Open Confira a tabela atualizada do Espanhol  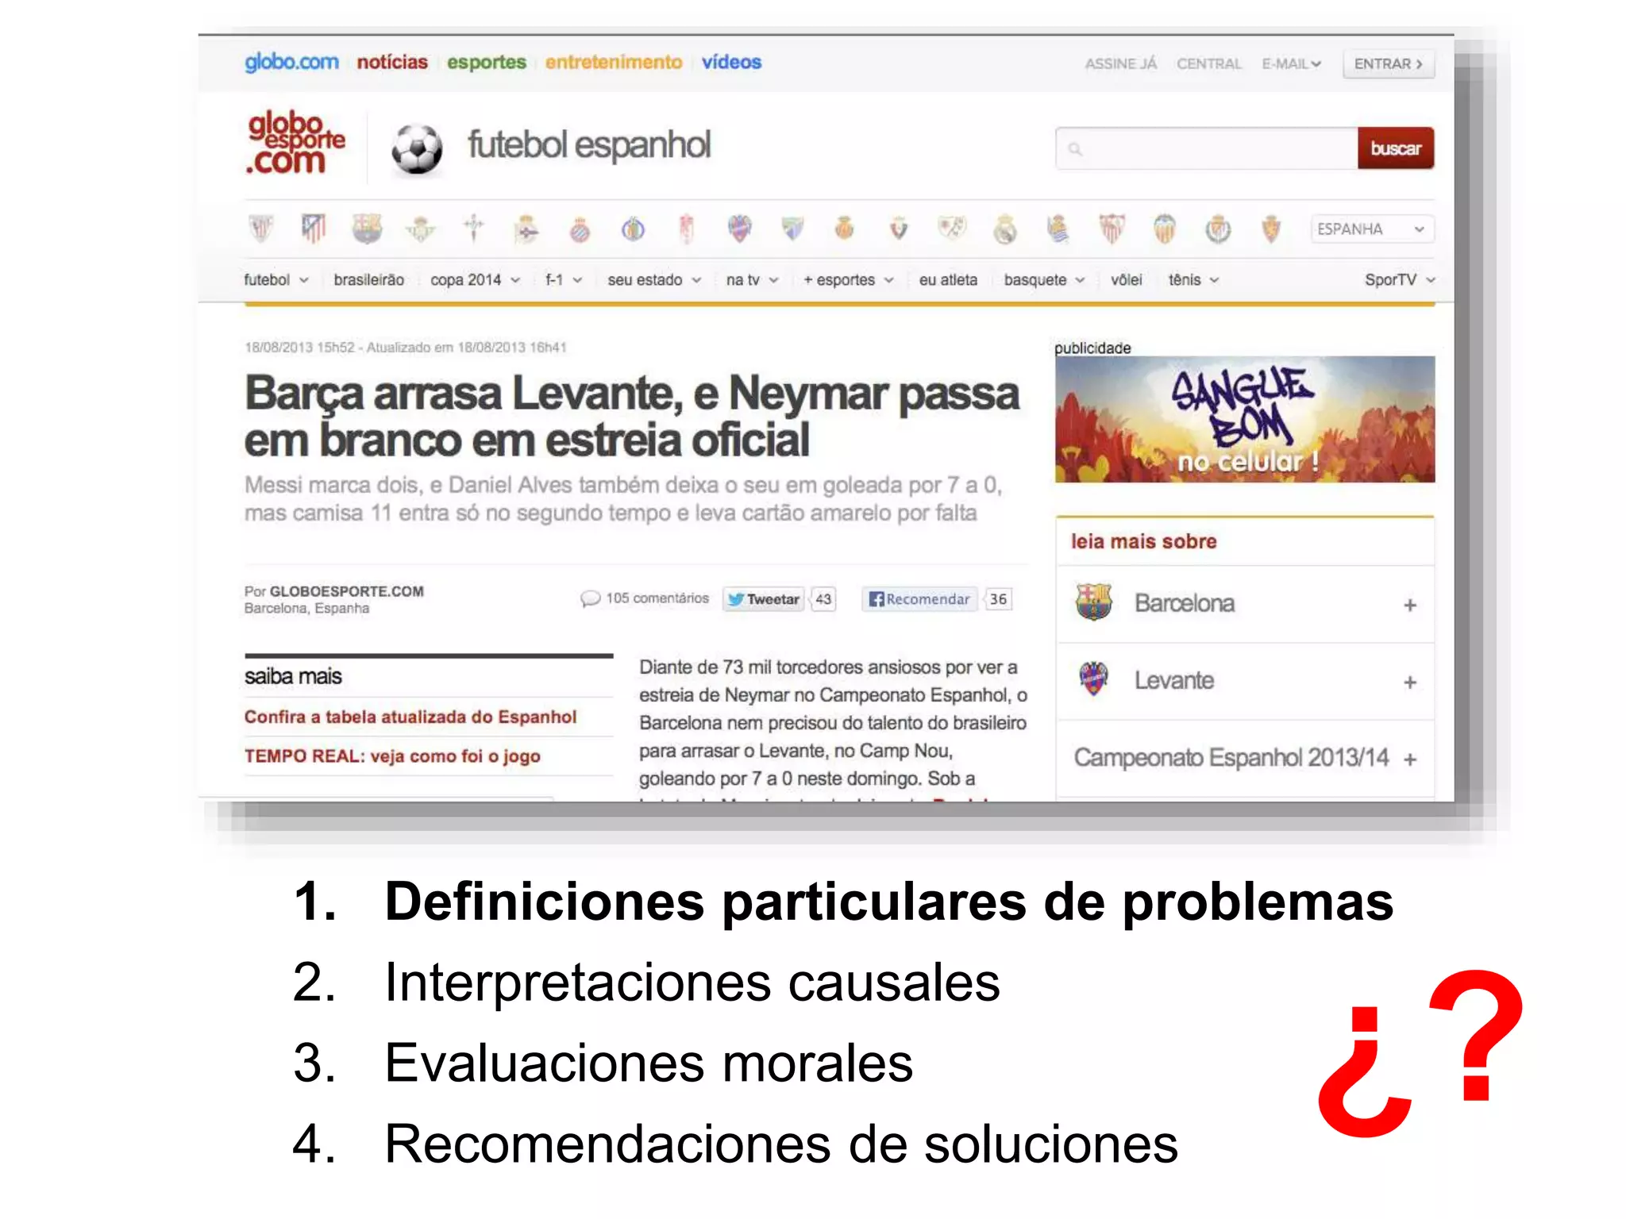(x=410, y=717)
